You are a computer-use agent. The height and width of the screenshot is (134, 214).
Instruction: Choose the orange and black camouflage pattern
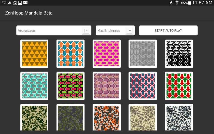pyautogui.click(x=106, y=118)
